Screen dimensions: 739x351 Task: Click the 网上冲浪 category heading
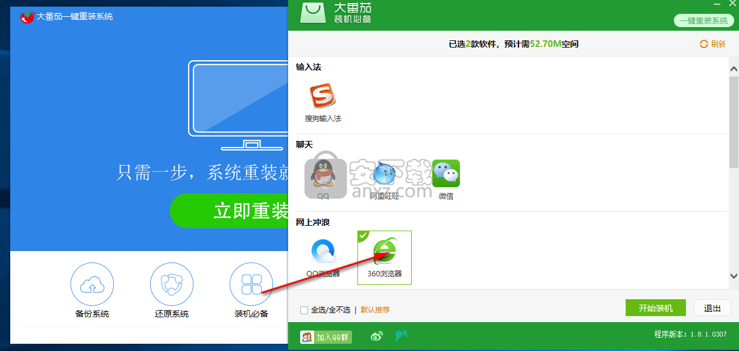coord(313,222)
